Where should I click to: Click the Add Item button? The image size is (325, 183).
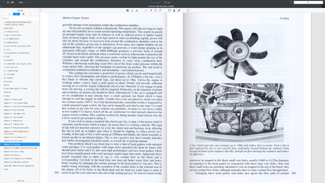coord(20,180)
